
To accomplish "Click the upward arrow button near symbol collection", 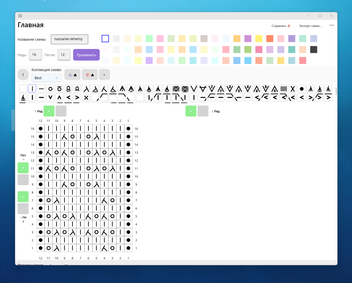I will (23, 74).
